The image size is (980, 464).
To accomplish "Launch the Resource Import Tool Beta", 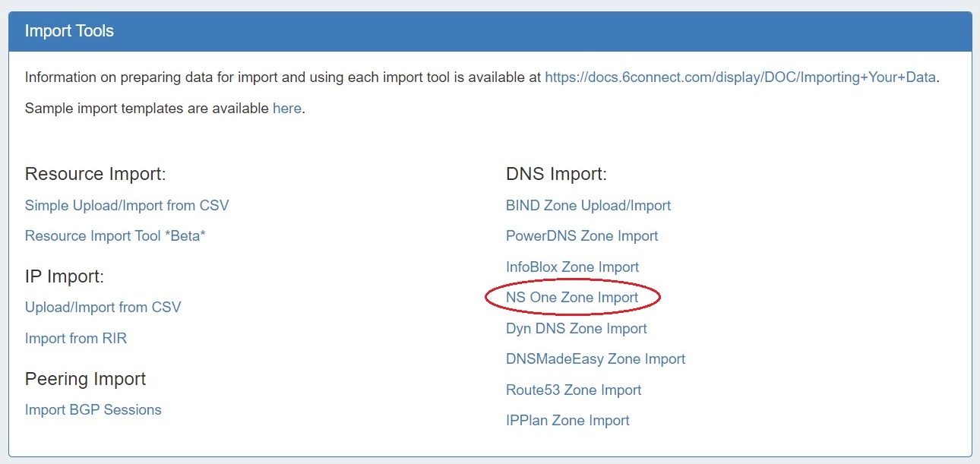I will pos(115,235).
